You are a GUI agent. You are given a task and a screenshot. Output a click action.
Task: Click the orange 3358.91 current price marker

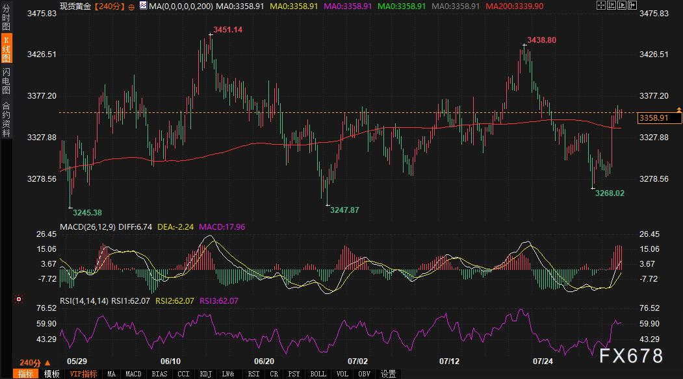pos(658,117)
